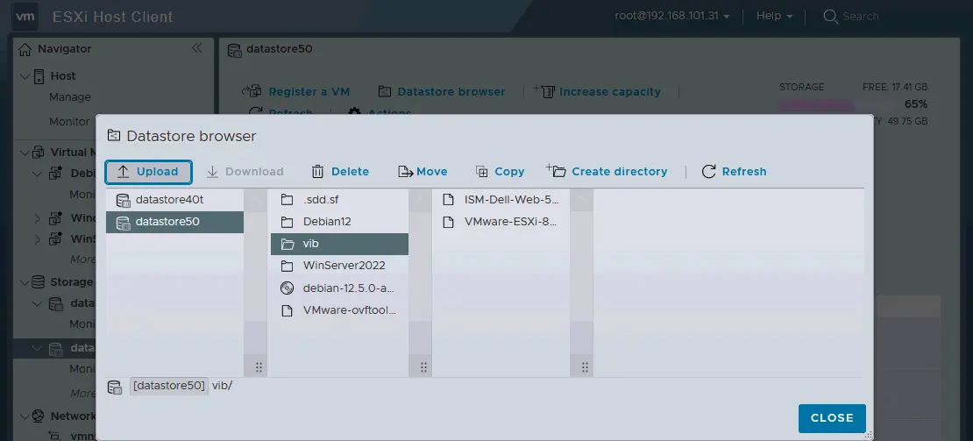Image resolution: width=973 pixels, height=441 pixels.
Task: Collapse the Networking tree node
Action: pyautogui.click(x=25, y=416)
